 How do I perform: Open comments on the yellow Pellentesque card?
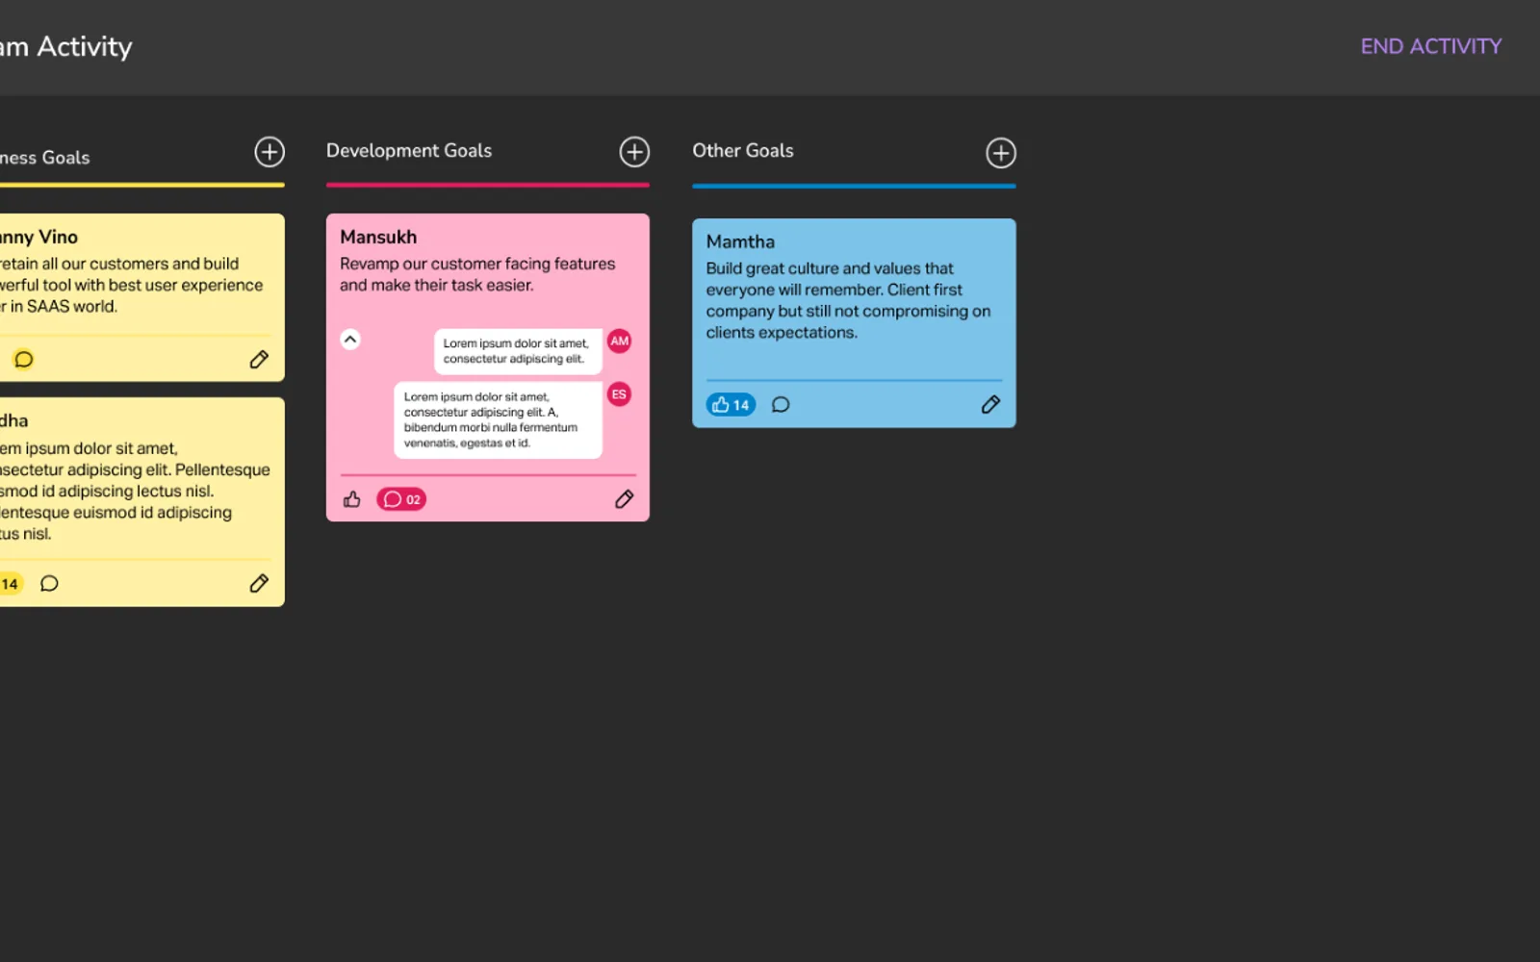pyautogui.click(x=49, y=584)
